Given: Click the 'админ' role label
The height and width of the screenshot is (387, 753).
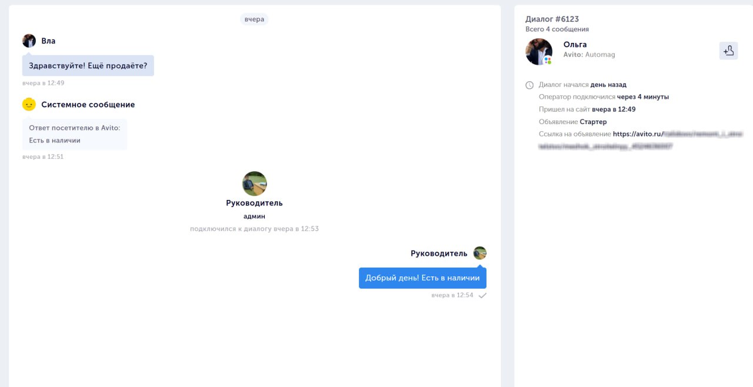Looking at the screenshot, I should [x=254, y=216].
